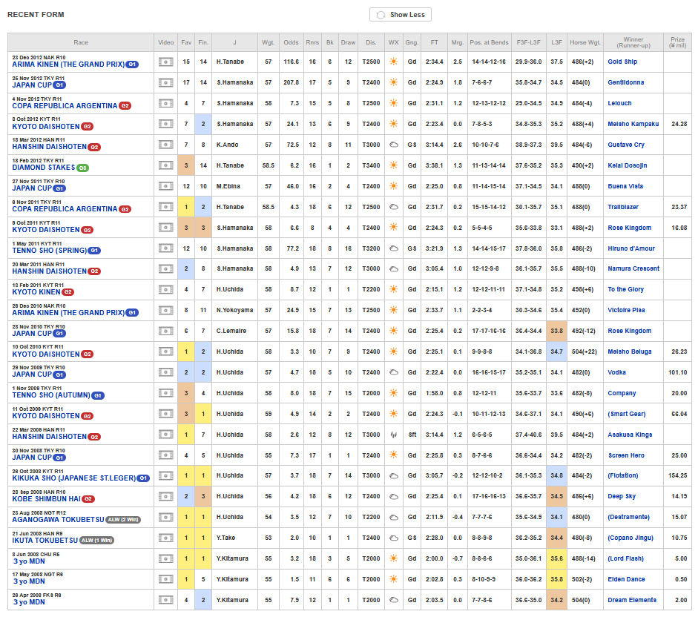Play video for 27 Nov 2011 Japan Cup
This screenshot has height=617, width=698.
[x=165, y=186]
